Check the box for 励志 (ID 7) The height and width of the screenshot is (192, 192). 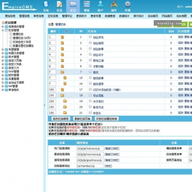click(x=90, y=72)
